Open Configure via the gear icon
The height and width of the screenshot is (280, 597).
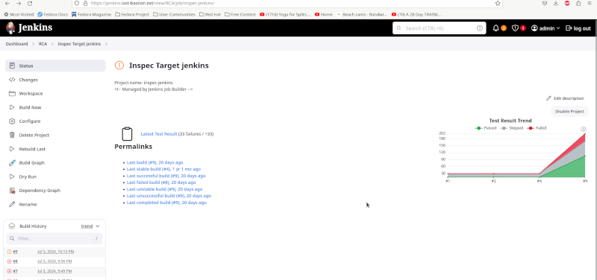click(12, 121)
